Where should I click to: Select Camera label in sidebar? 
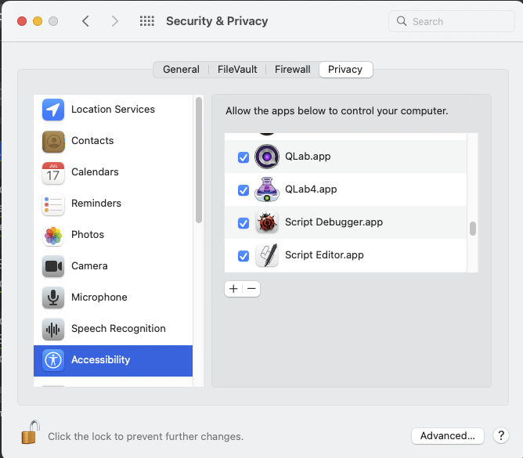coord(89,266)
